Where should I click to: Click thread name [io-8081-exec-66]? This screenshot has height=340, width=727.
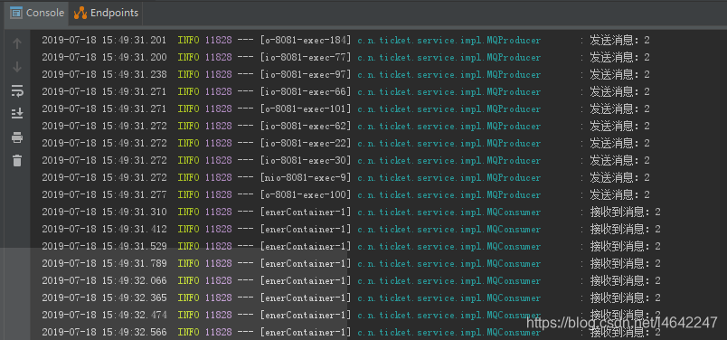point(306,92)
